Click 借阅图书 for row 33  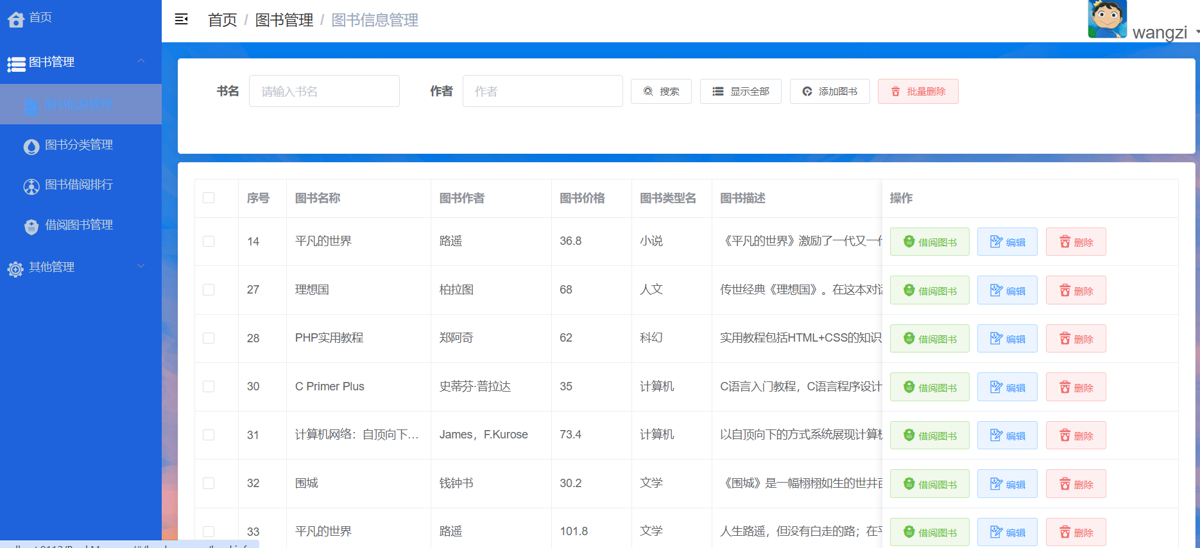point(930,532)
